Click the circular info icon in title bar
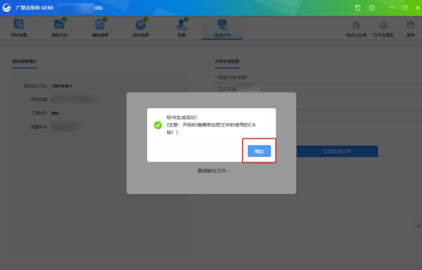Screen dimensions: 422x270 tap(372, 8)
